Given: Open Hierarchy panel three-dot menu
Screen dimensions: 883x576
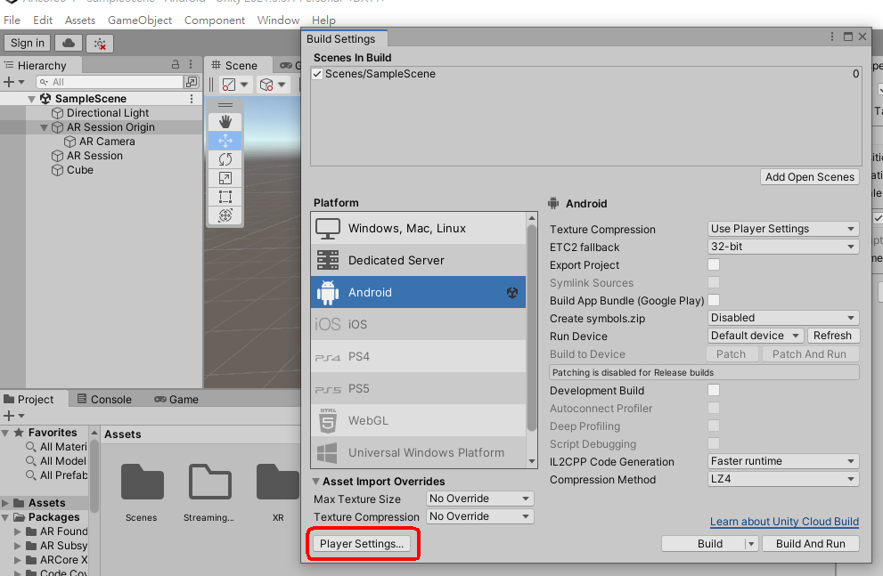Looking at the screenshot, I should (x=191, y=65).
